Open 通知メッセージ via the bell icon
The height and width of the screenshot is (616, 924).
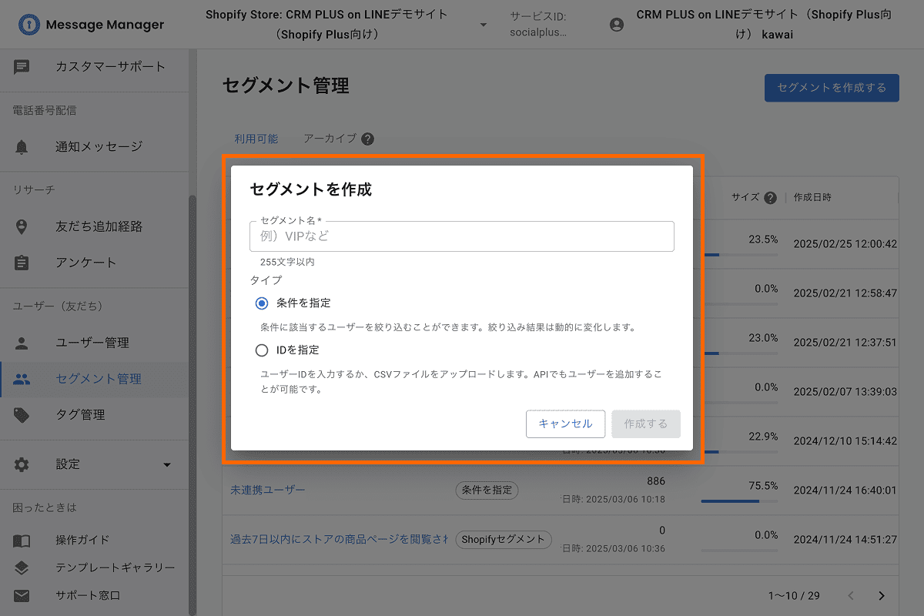coord(21,146)
